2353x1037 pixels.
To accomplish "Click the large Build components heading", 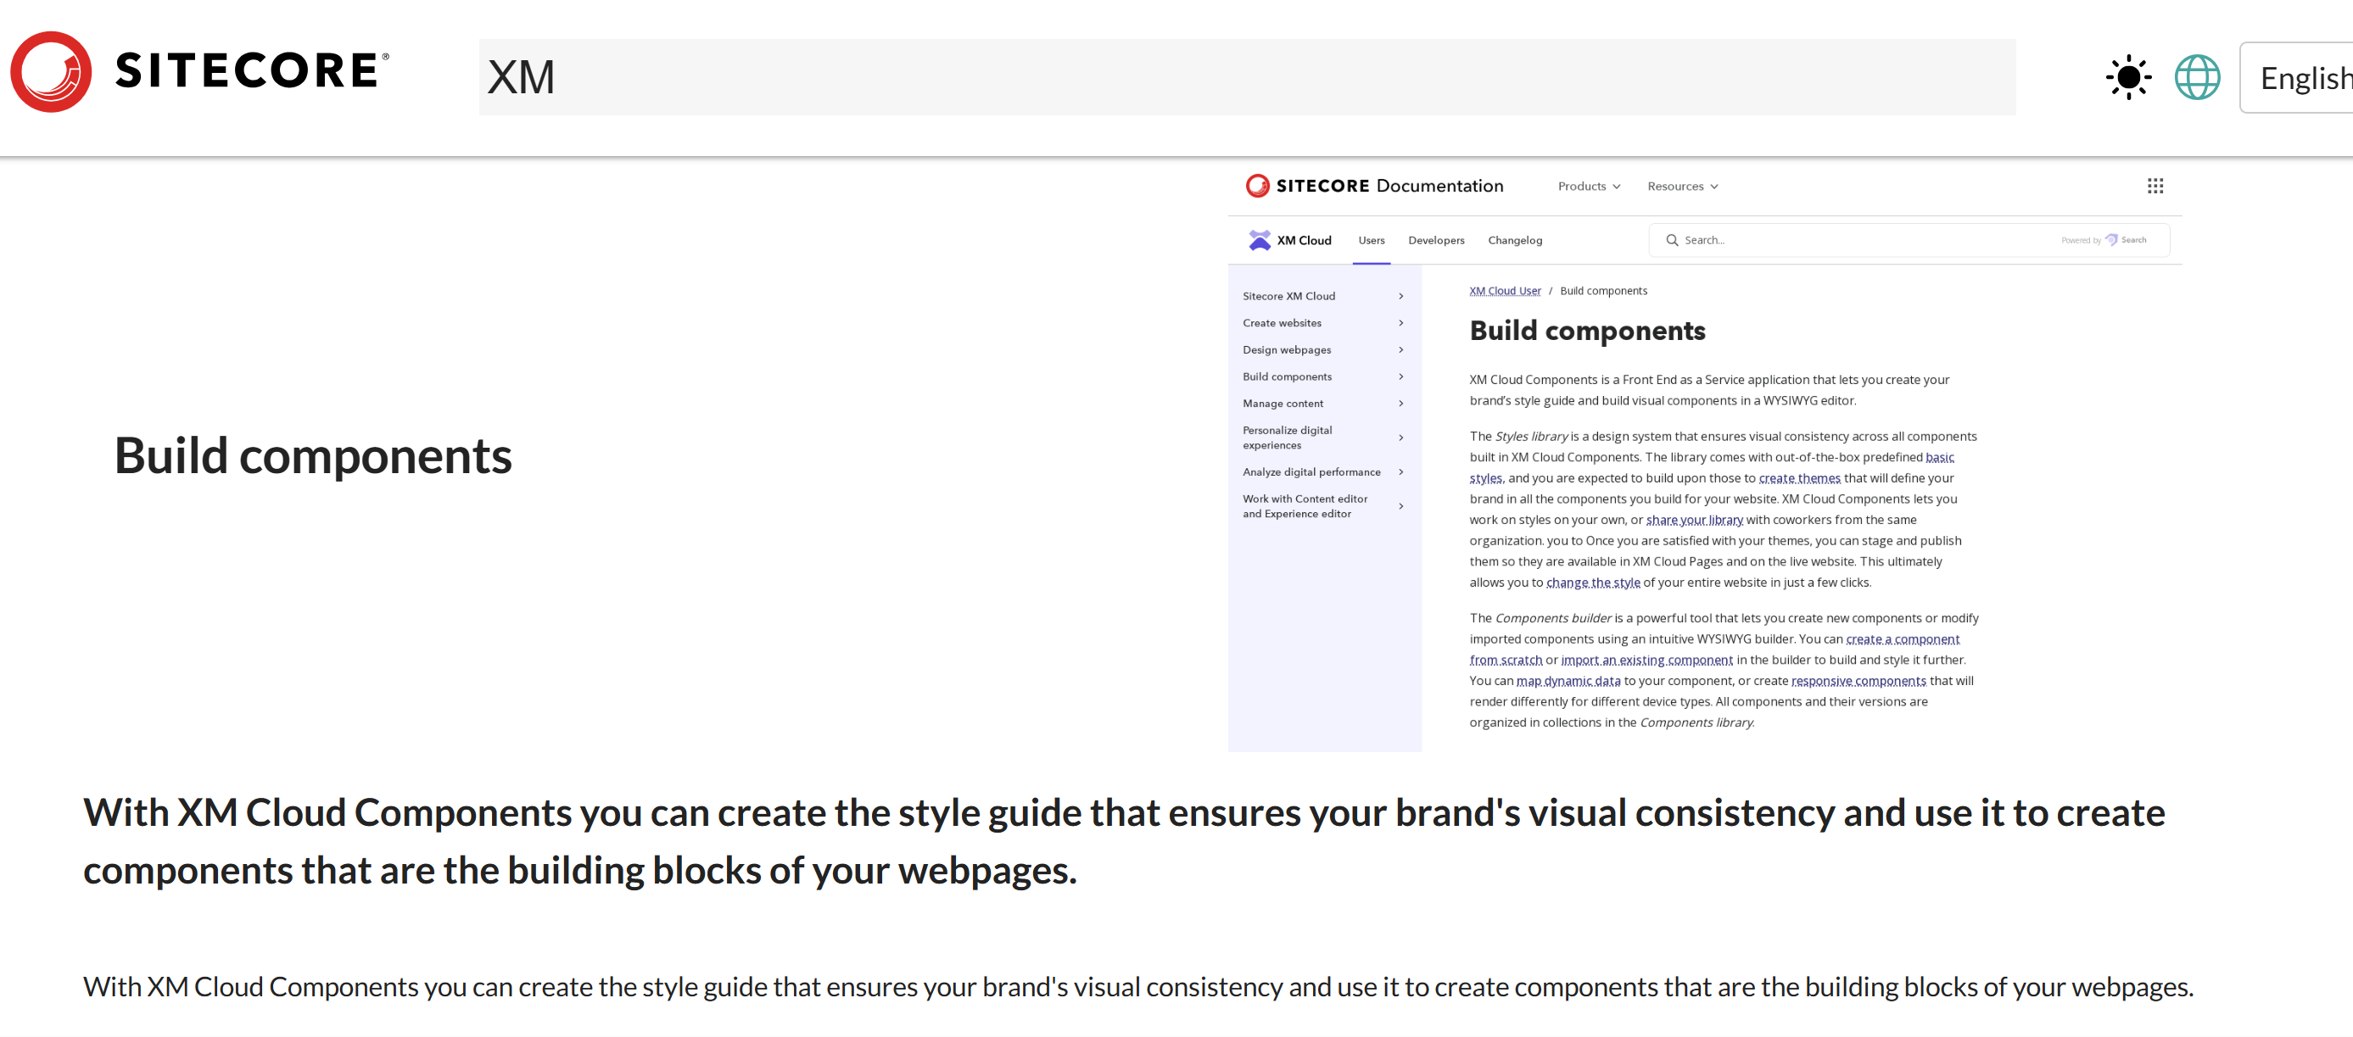I will click(312, 455).
